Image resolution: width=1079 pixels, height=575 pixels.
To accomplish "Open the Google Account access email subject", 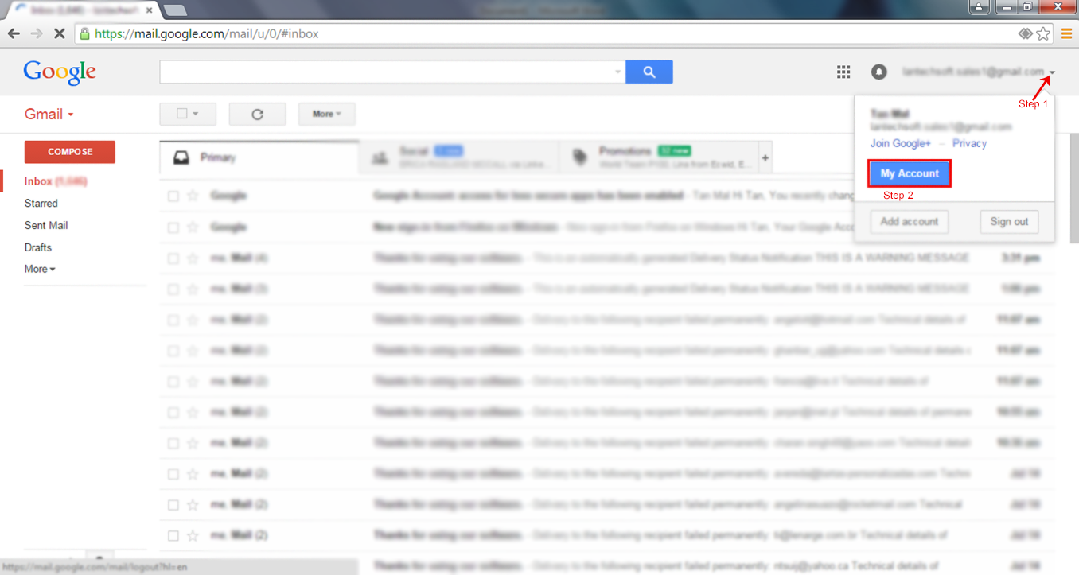I will pos(528,196).
